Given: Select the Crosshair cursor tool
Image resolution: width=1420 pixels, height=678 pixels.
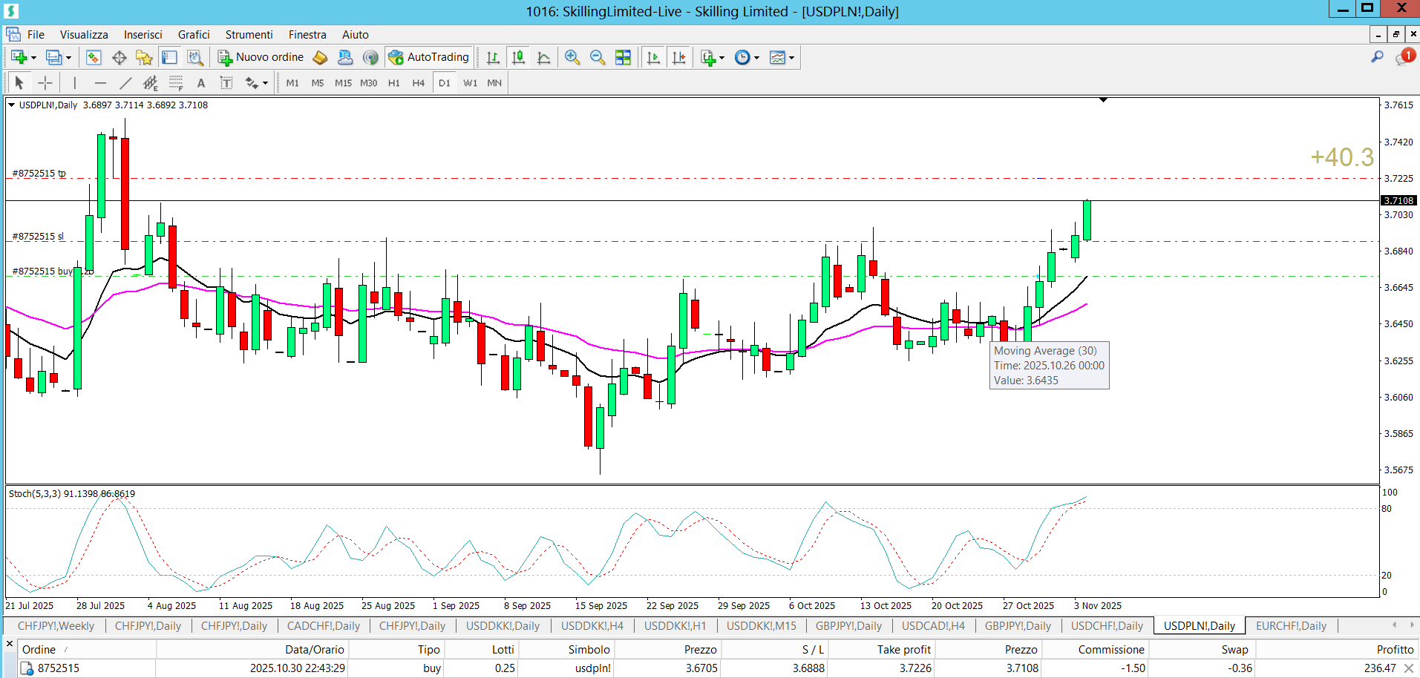Looking at the screenshot, I should (x=45, y=83).
